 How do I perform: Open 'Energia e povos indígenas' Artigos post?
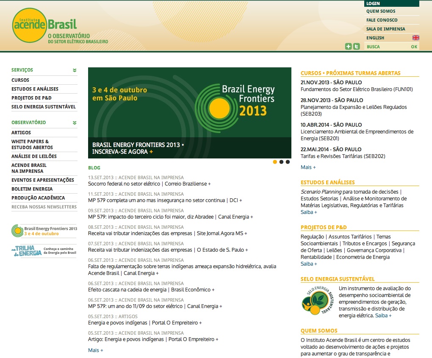click(145, 323)
